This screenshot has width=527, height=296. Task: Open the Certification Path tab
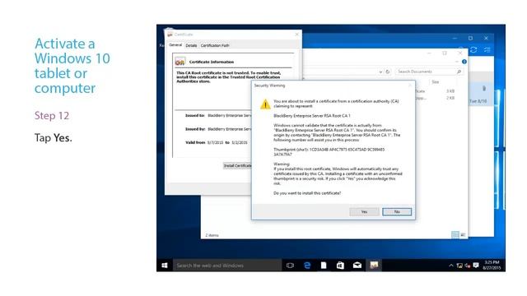(x=215, y=45)
